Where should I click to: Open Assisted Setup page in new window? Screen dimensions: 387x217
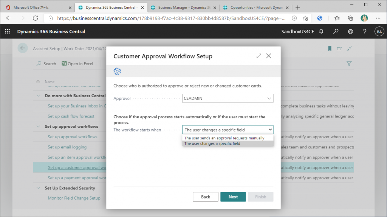point(339,49)
